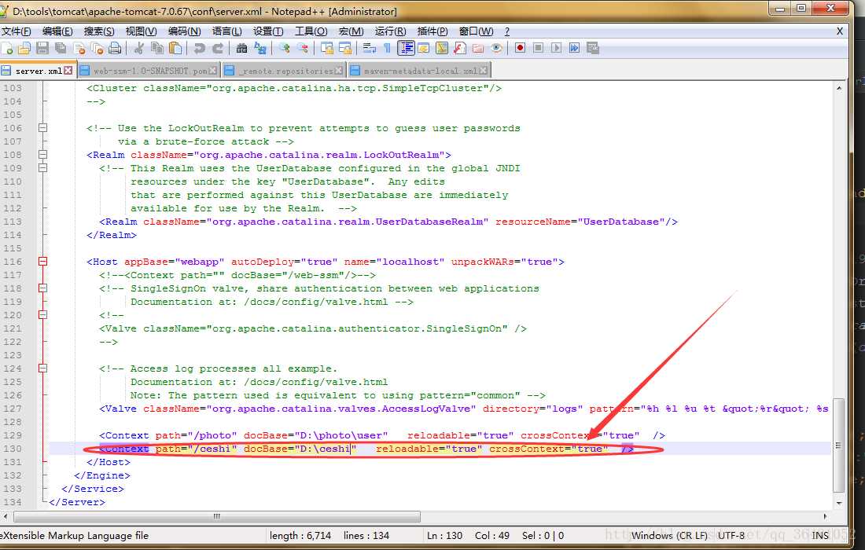Collapse the Host fold at line 116
This screenshot has width=865, height=550.
[42, 261]
